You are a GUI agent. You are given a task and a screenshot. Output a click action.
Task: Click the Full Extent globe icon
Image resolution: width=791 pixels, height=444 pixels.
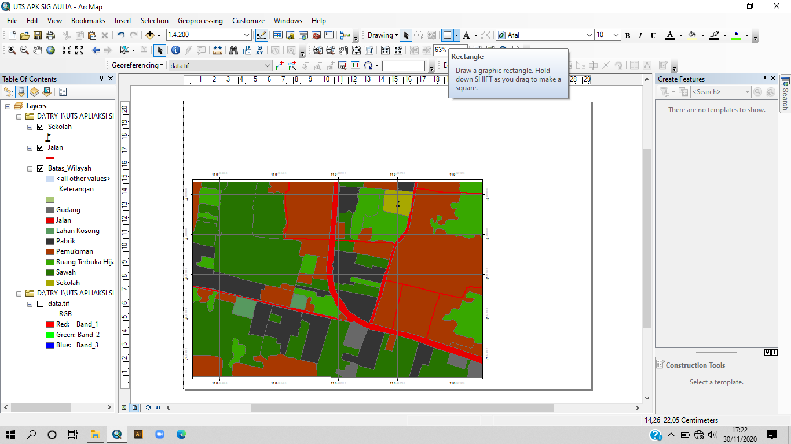pyautogui.click(x=51, y=50)
